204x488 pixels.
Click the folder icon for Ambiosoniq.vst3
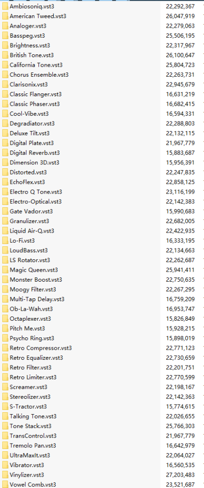(5, 6)
